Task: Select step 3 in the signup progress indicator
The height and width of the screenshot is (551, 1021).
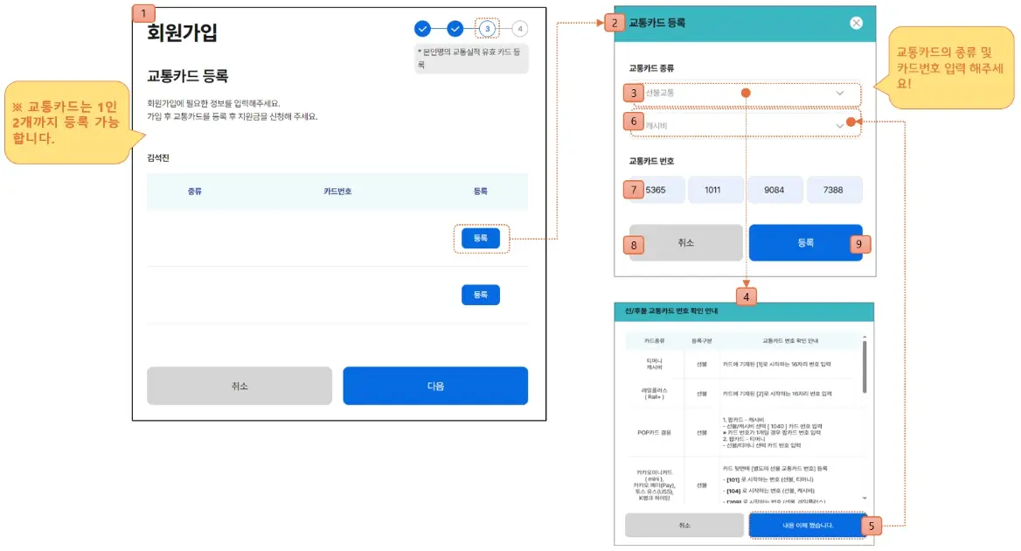Action: (x=486, y=29)
